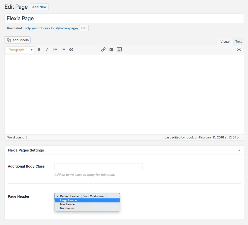Toggle the toolbar kitchen sink
Image resolution: width=248 pixels, height=225 pixels.
coord(119,50)
